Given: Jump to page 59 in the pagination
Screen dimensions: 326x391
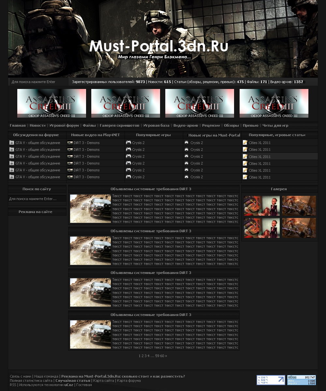Looking at the screenshot, I should pyautogui.click(x=157, y=356).
